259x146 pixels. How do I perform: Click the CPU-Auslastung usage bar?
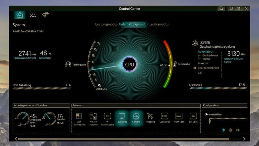(41, 89)
